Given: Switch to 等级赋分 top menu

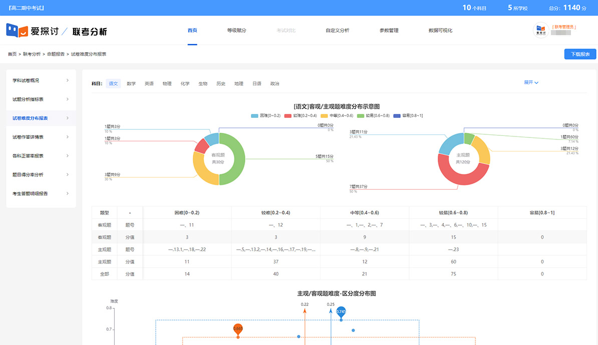Looking at the screenshot, I should [x=236, y=31].
